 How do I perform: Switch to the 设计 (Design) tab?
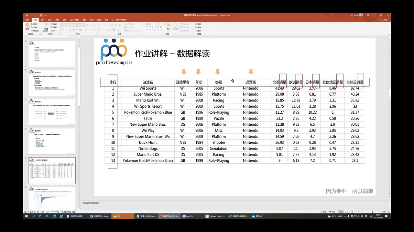pyautogui.click(x=50, y=20)
